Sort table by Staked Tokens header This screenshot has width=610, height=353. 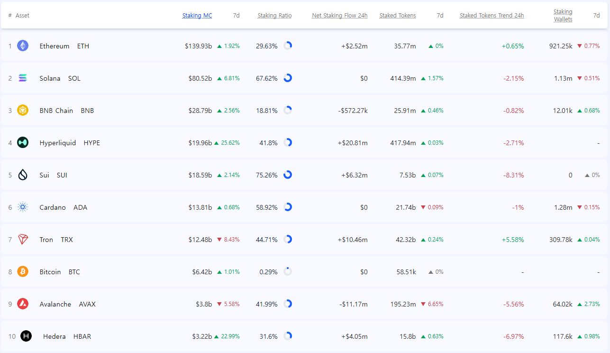(x=397, y=16)
